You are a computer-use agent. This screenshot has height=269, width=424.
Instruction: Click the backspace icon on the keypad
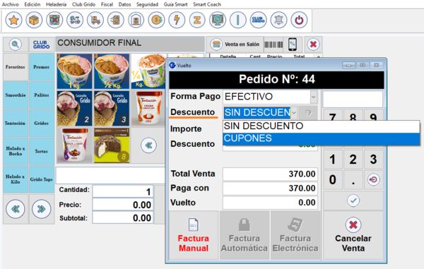[374, 179]
